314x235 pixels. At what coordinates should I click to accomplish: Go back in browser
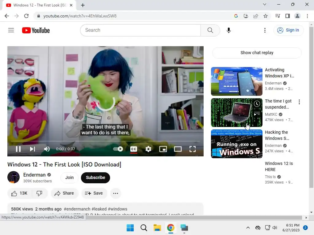coord(7,16)
